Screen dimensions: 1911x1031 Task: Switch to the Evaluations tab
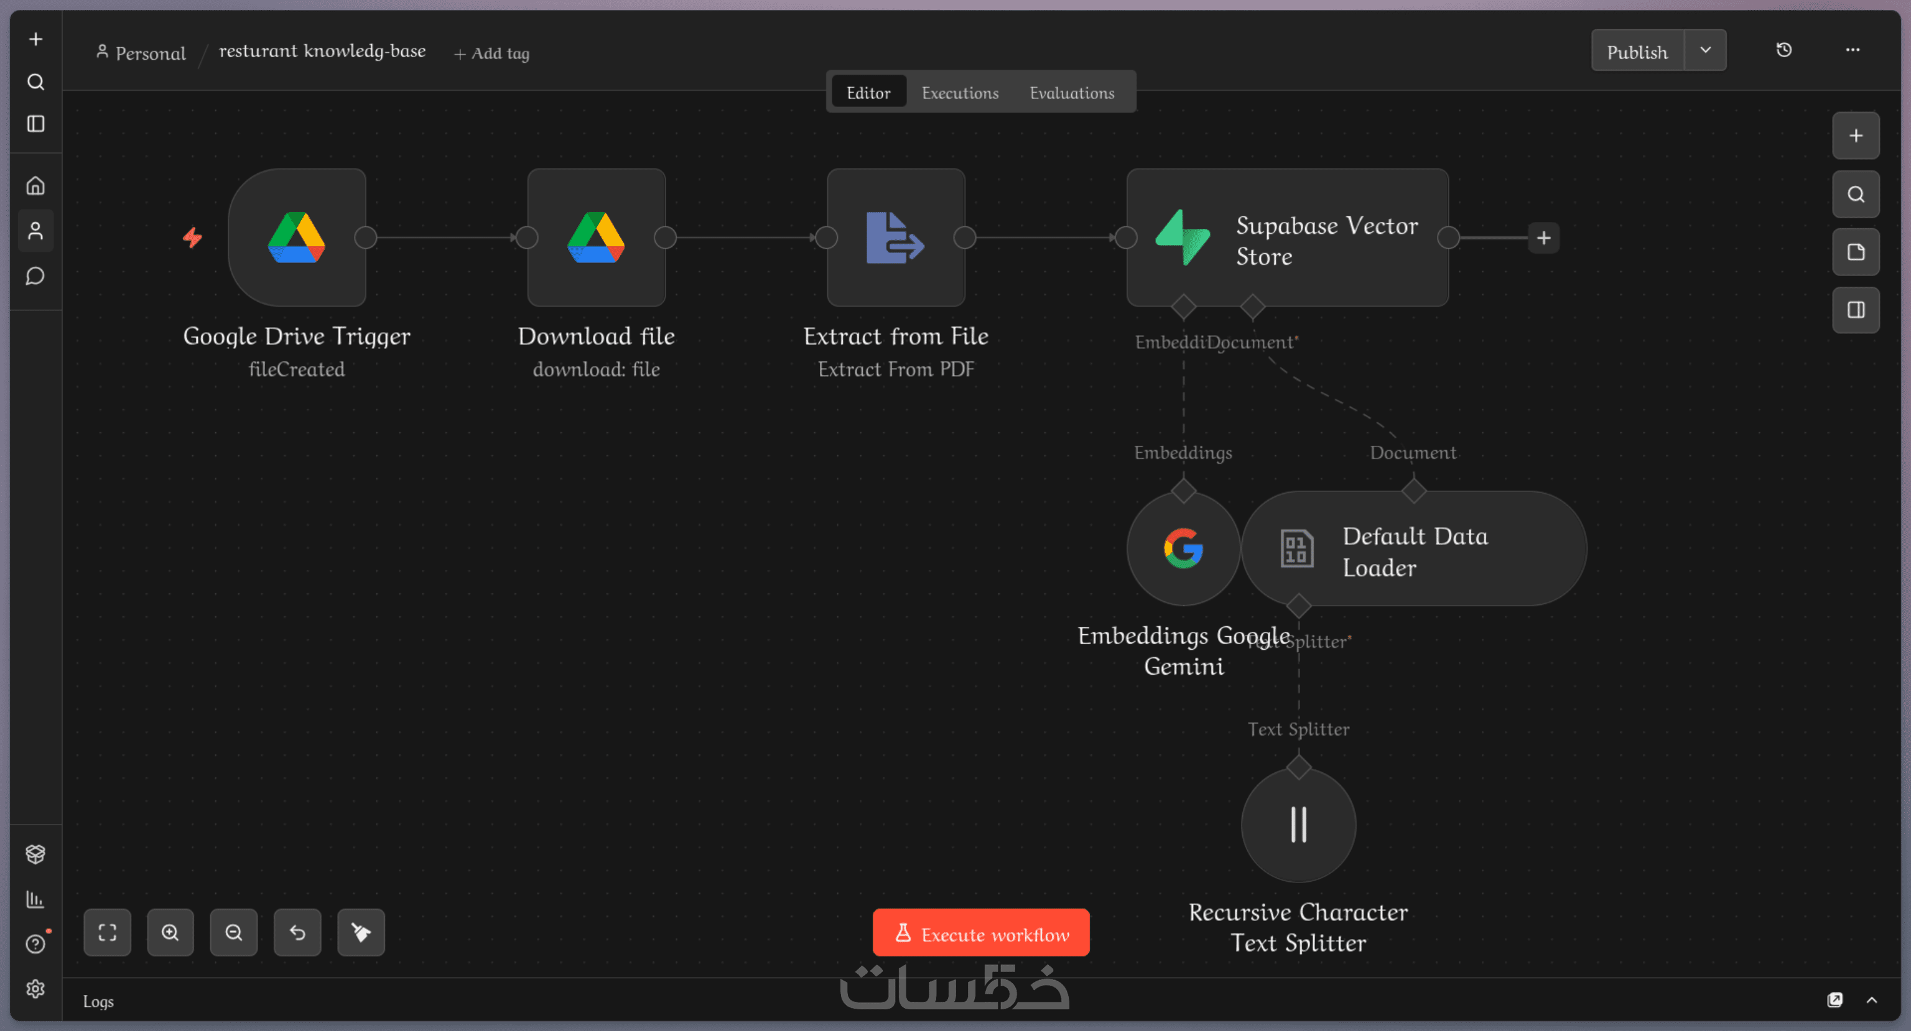[1071, 93]
